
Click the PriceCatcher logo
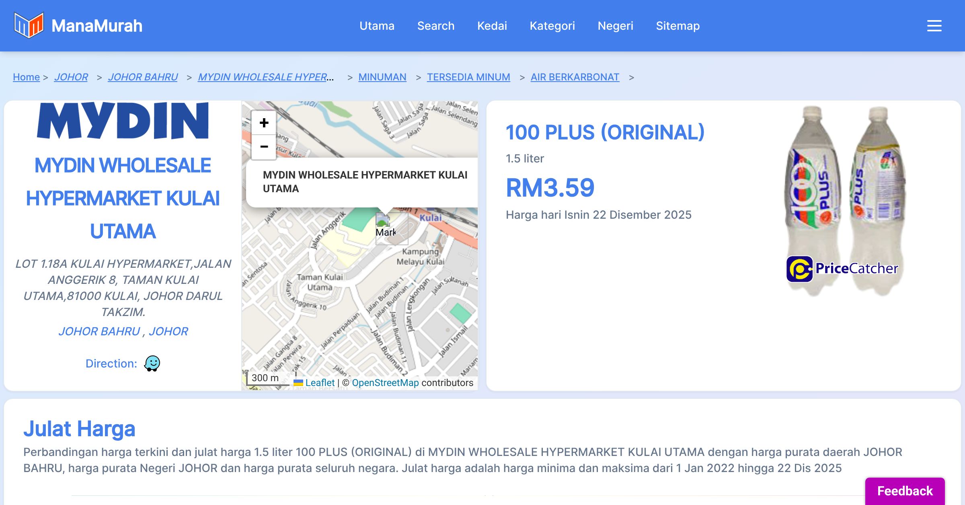click(842, 269)
